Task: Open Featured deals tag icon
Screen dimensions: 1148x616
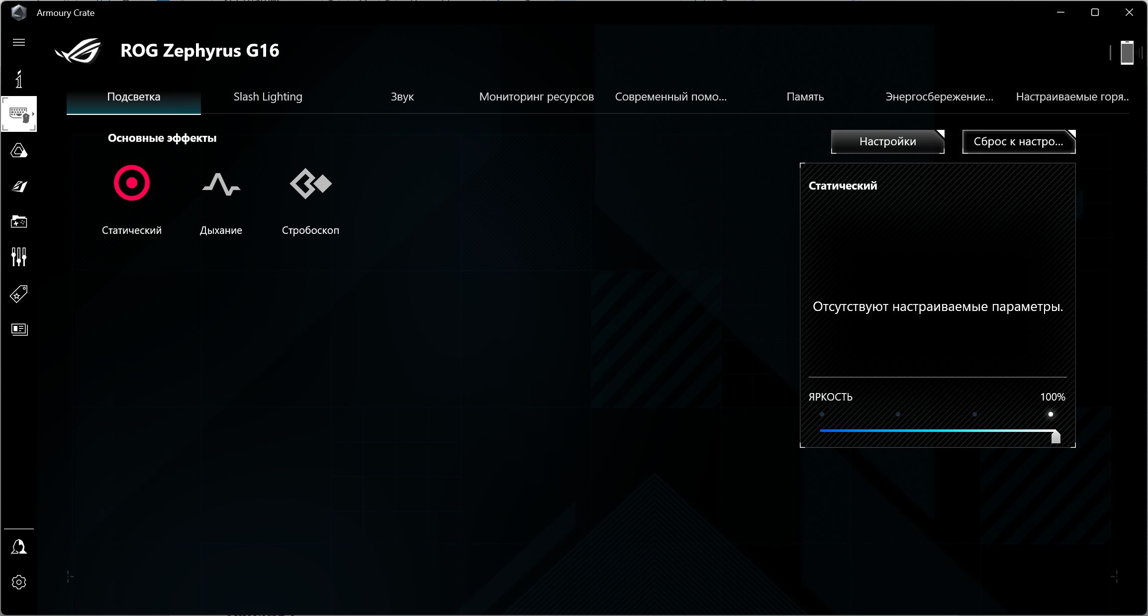Action: [x=19, y=294]
